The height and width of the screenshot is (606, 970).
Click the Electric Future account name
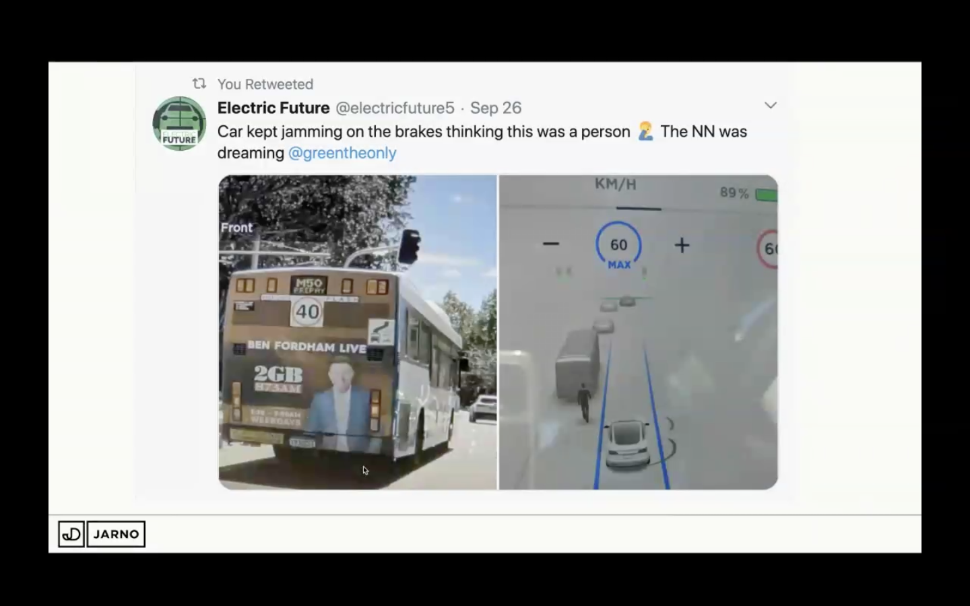273,108
